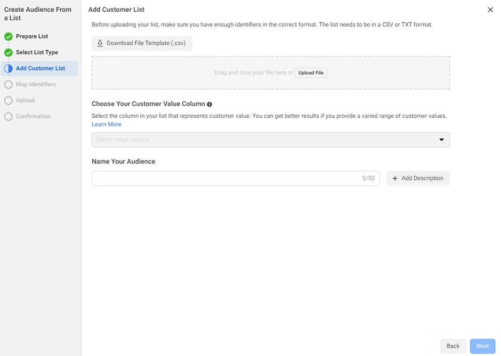Viewport: 501px width, 356px height.
Task: Open the Learn More link
Action: tap(107, 124)
